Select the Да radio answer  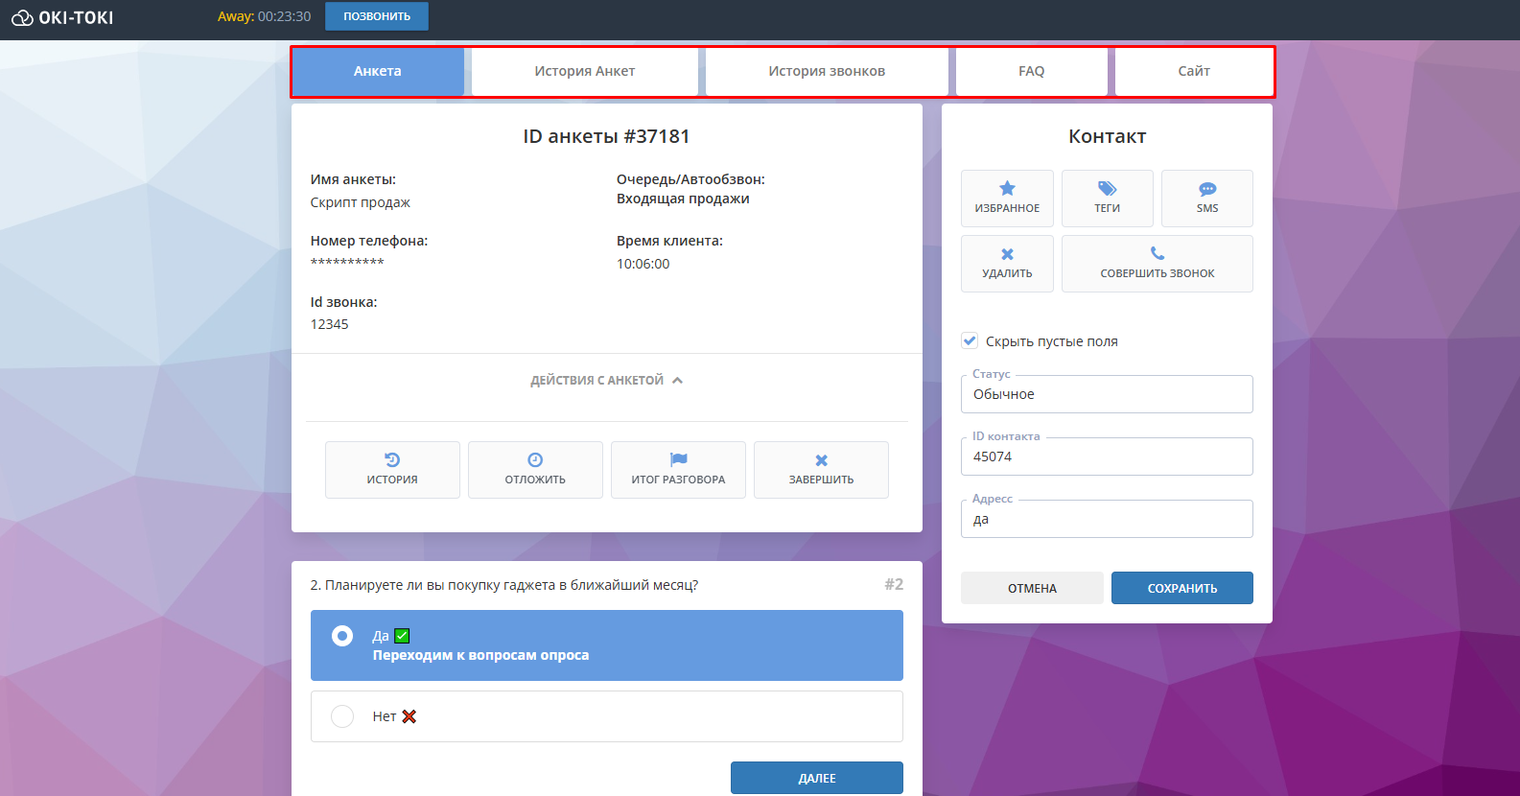(x=342, y=636)
